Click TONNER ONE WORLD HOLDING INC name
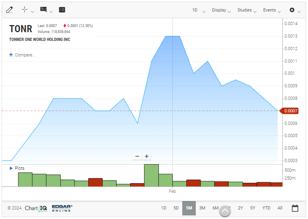This screenshot has width=308, height=219. click(40, 39)
